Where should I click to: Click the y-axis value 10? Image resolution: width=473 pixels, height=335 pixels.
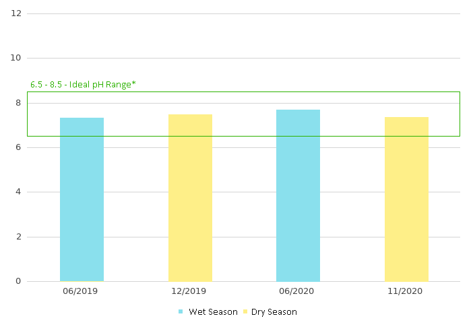click(16, 58)
